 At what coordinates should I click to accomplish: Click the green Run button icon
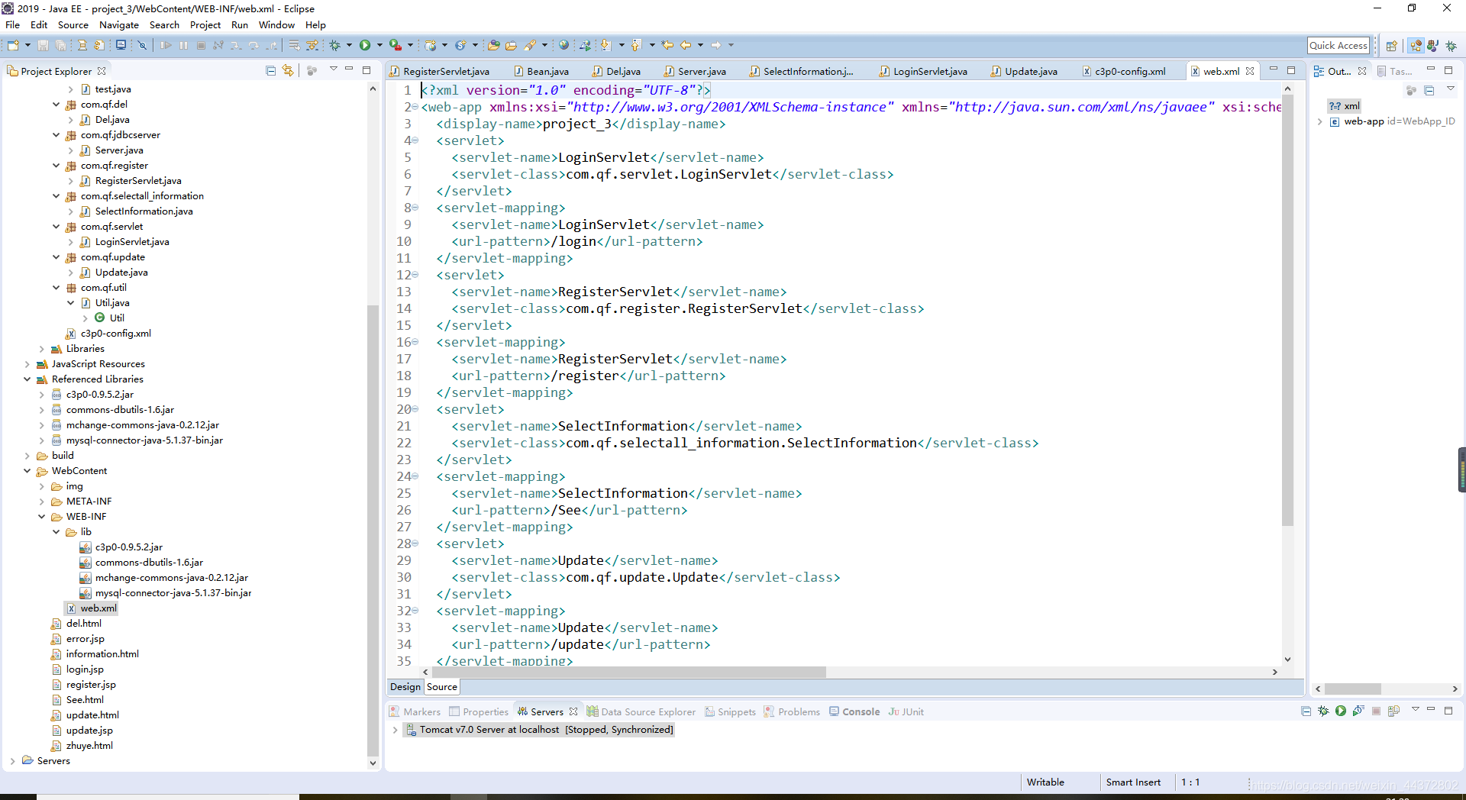365,46
